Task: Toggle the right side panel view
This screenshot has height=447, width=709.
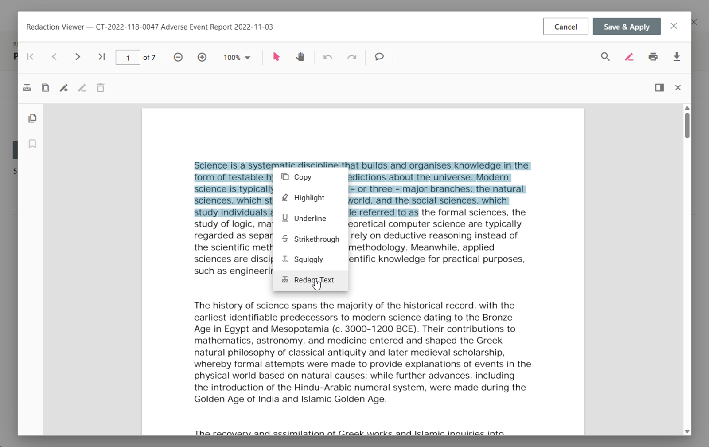Action: (659, 88)
